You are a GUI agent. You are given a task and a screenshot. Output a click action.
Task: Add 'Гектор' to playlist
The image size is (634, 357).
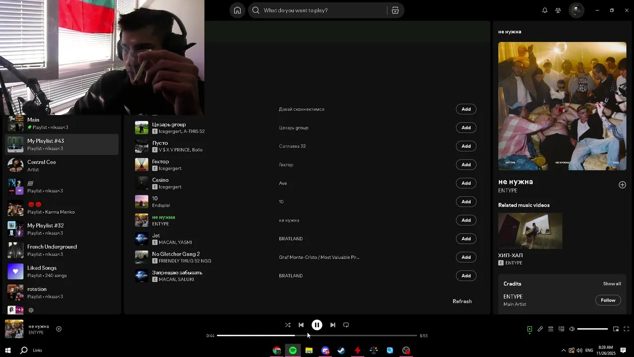[466, 165]
